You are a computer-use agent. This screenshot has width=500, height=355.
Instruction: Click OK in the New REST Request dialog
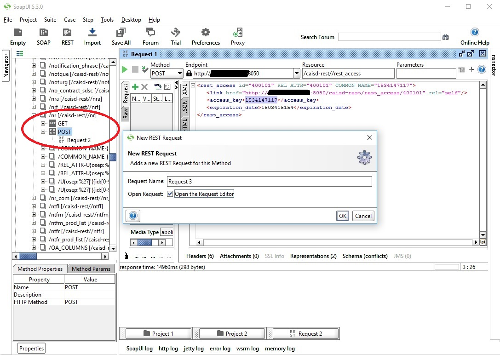[x=342, y=216]
